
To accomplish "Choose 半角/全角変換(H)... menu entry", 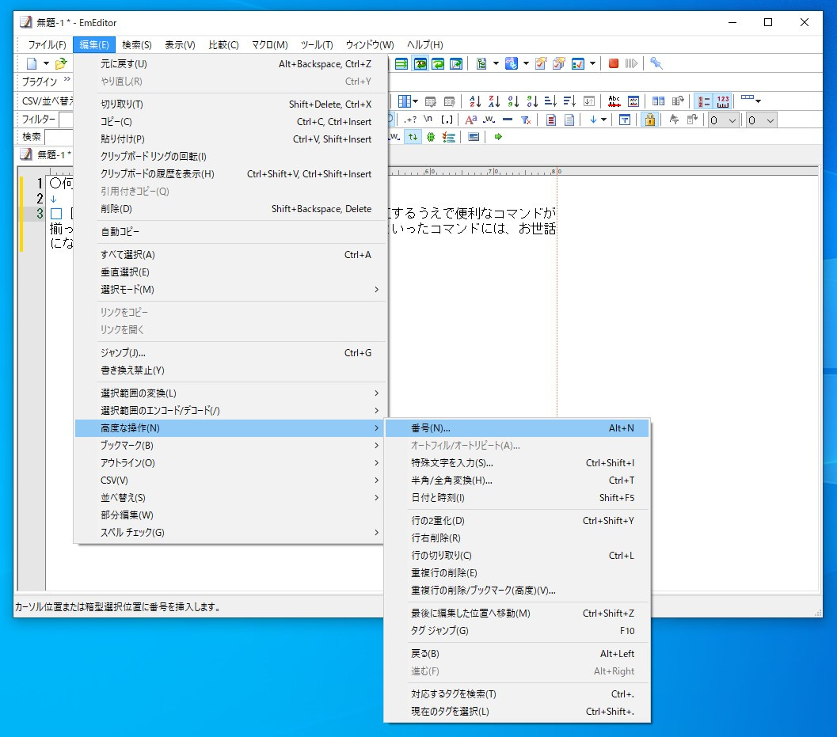I will (x=517, y=481).
